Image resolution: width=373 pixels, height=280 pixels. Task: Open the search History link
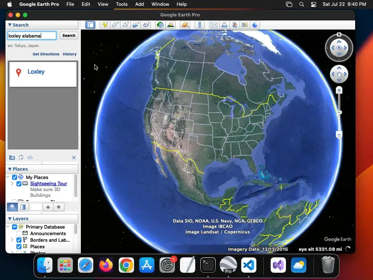(70, 54)
